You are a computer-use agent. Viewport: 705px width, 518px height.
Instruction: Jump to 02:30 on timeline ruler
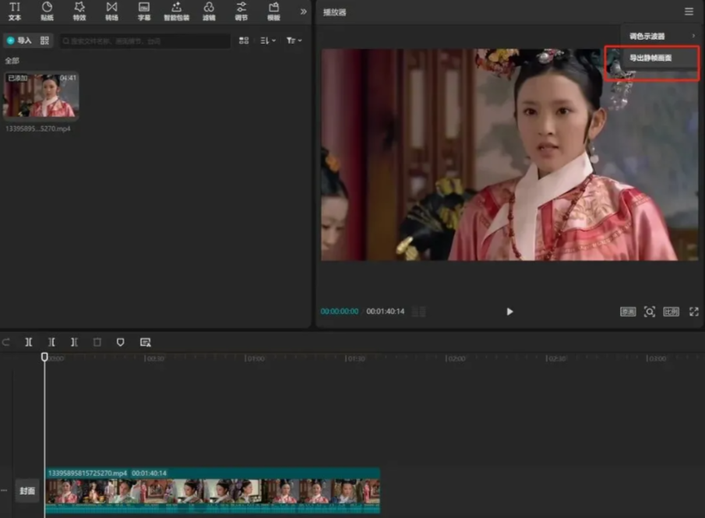557,358
